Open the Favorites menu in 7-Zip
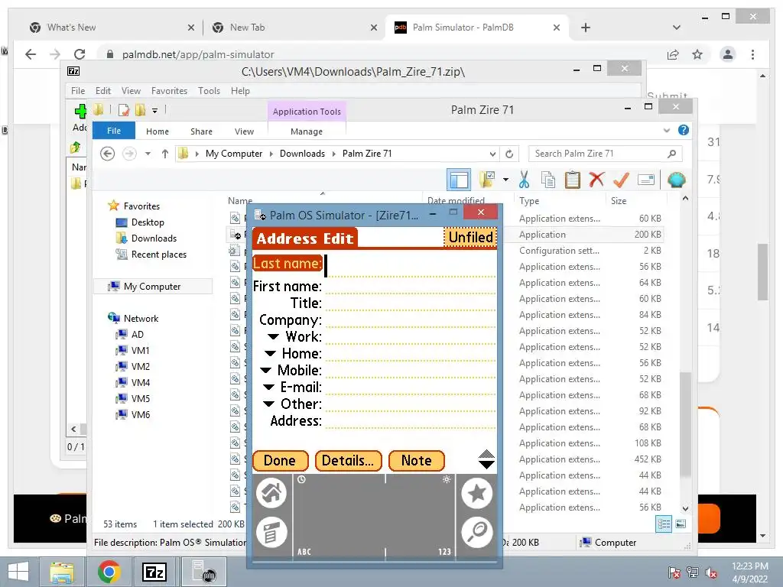 click(169, 91)
